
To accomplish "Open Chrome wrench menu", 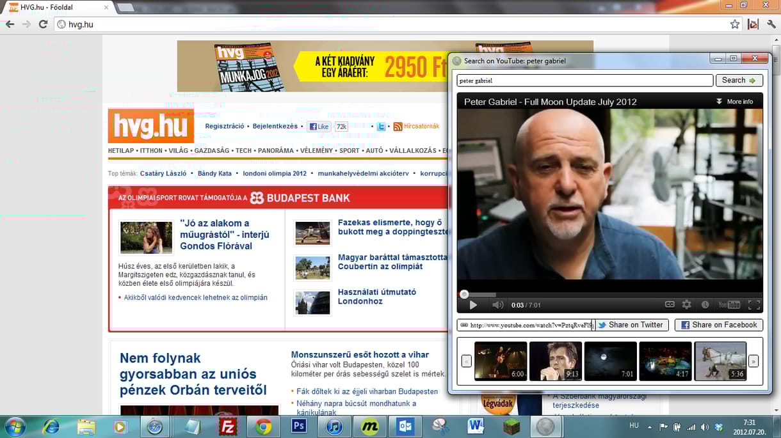I will click(x=771, y=24).
